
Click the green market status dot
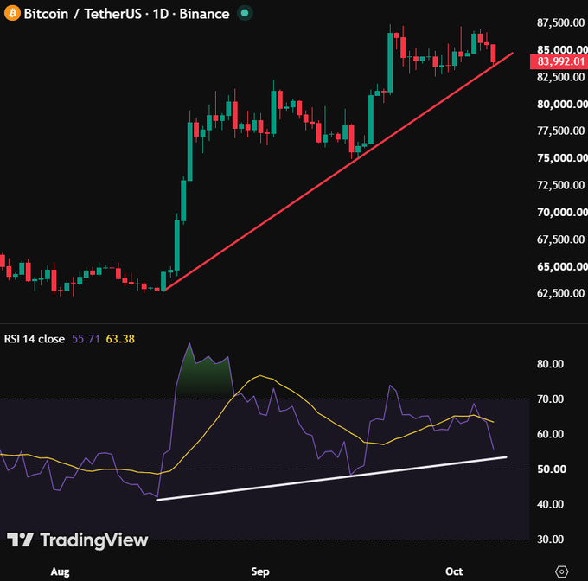pyautogui.click(x=245, y=14)
